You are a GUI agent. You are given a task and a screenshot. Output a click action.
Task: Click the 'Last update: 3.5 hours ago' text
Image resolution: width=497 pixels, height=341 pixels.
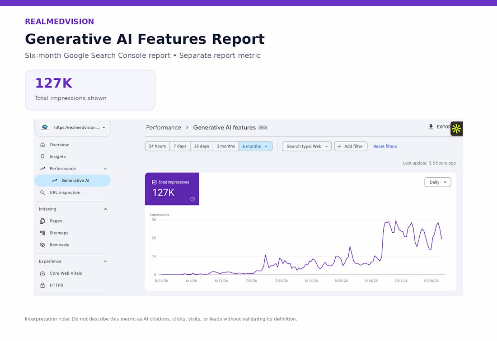coord(429,163)
